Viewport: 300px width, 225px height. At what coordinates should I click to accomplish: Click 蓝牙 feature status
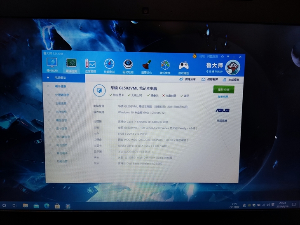[185, 96]
